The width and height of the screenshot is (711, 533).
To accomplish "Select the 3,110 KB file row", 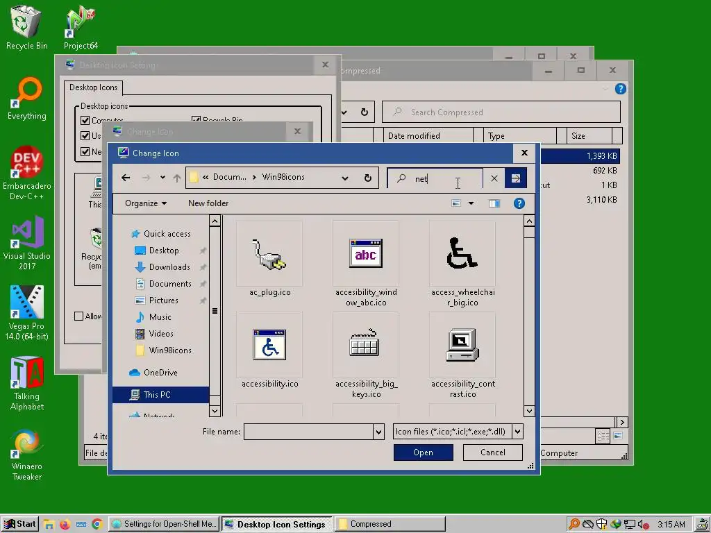I will (x=580, y=200).
